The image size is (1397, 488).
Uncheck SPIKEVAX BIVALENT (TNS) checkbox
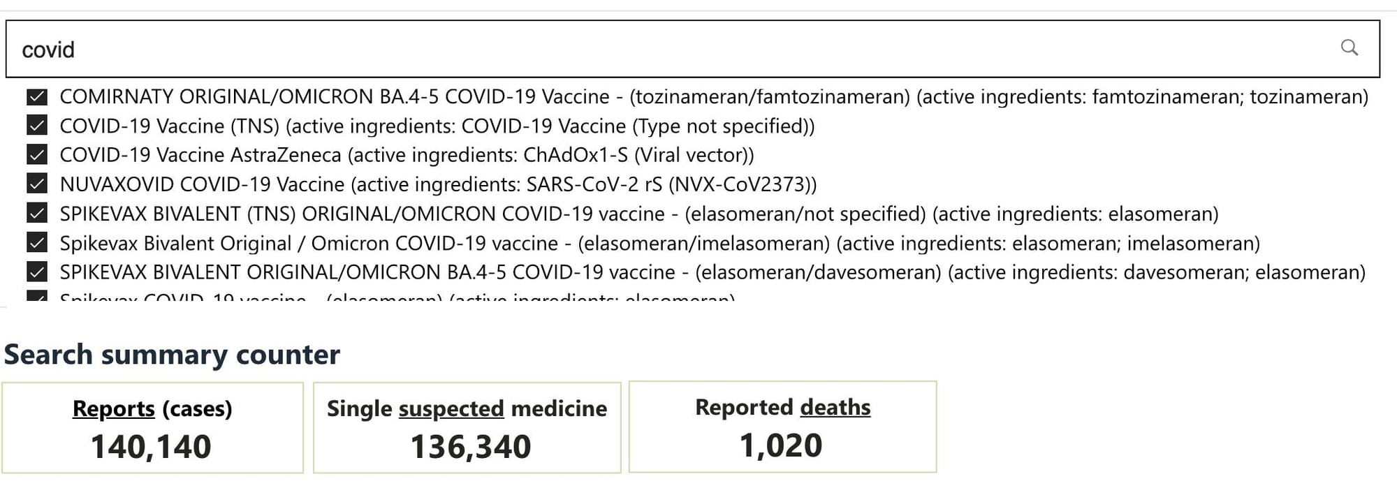(37, 213)
